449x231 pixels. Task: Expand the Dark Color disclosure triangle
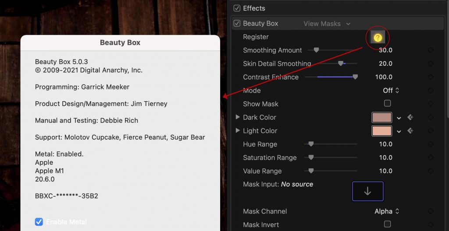click(237, 117)
